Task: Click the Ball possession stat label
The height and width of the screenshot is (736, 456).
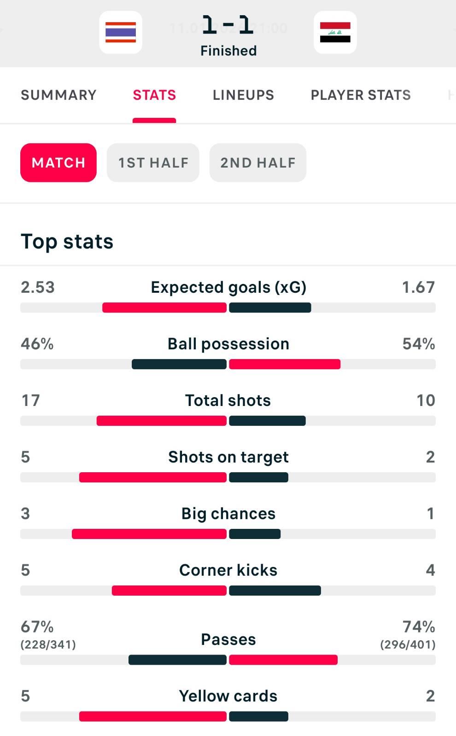Action: (228, 344)
